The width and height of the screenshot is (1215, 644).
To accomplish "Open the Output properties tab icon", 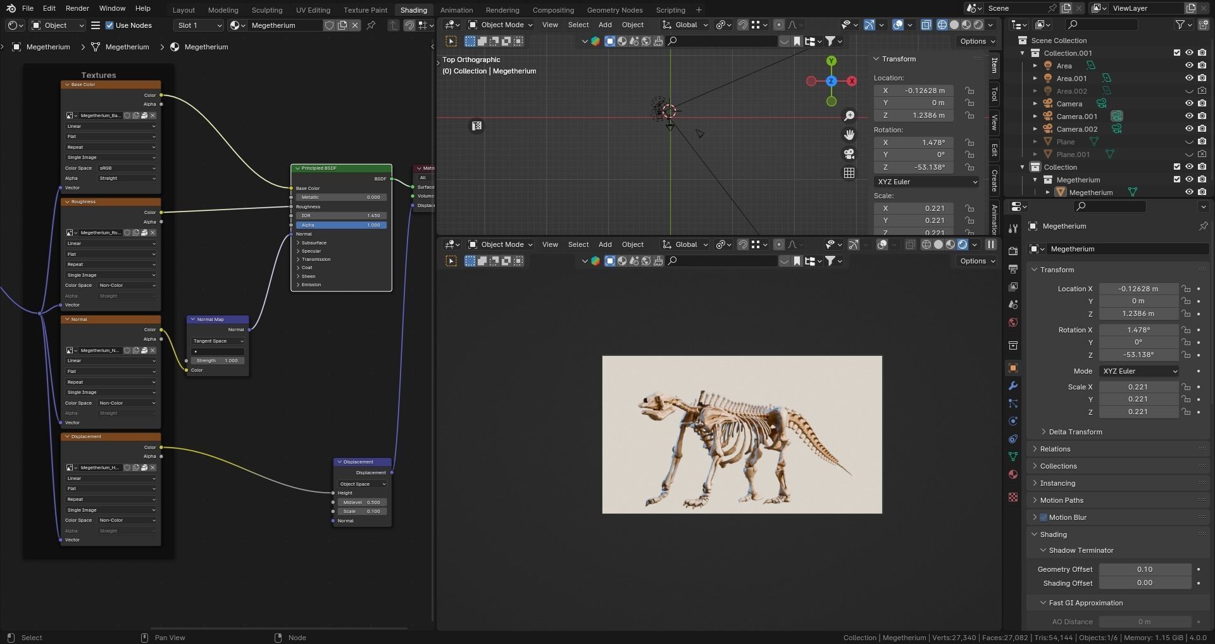I will [x=1012, y=269].
